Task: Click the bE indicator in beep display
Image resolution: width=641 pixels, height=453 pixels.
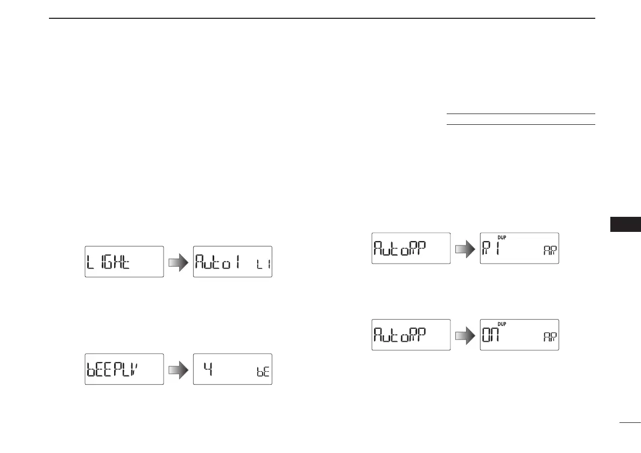Action: (x=263, y=372)
